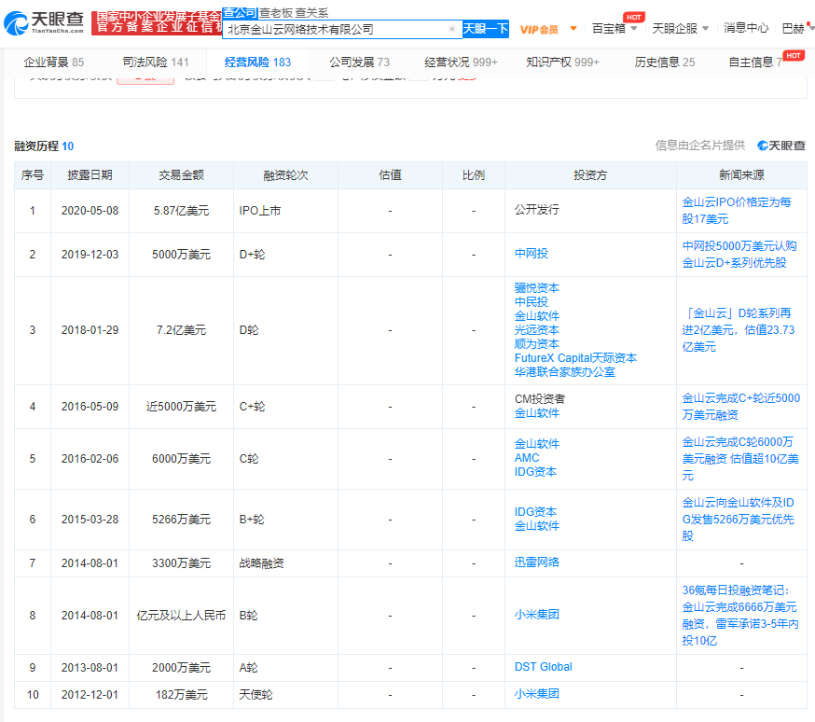
Task: Click the HOT badge on 百宝箱
Action: [634, 16]
